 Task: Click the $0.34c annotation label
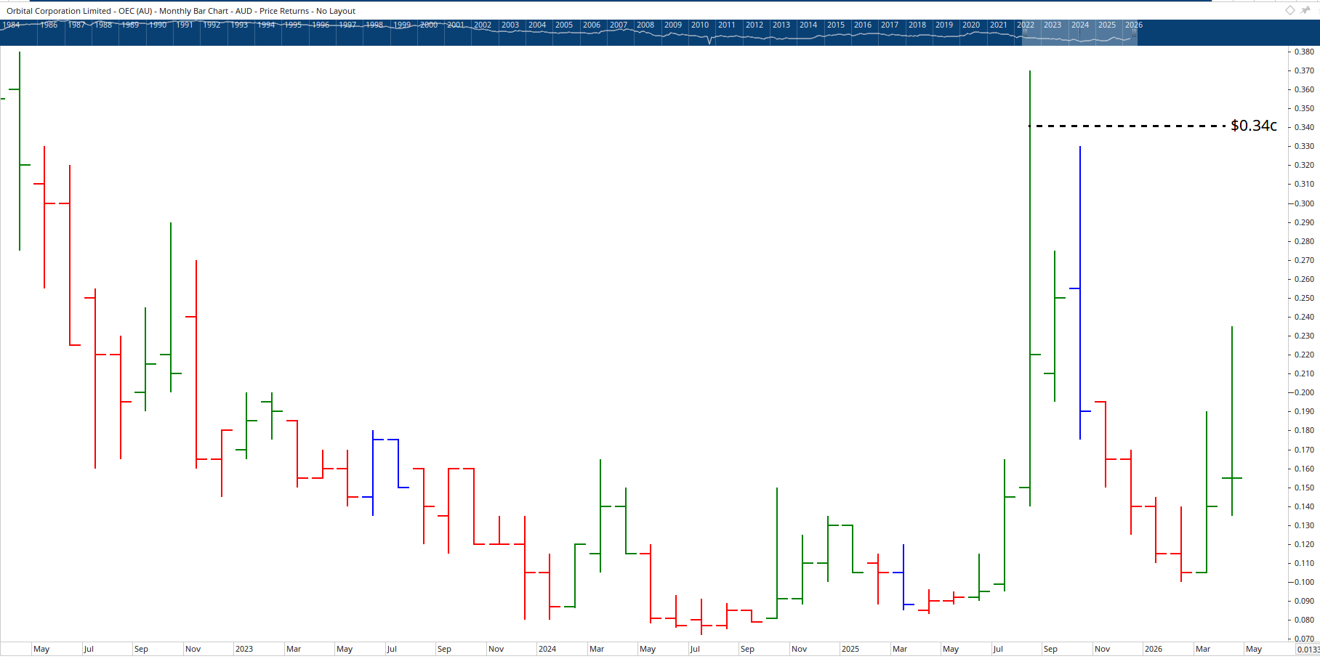[x=1252, y=125]
